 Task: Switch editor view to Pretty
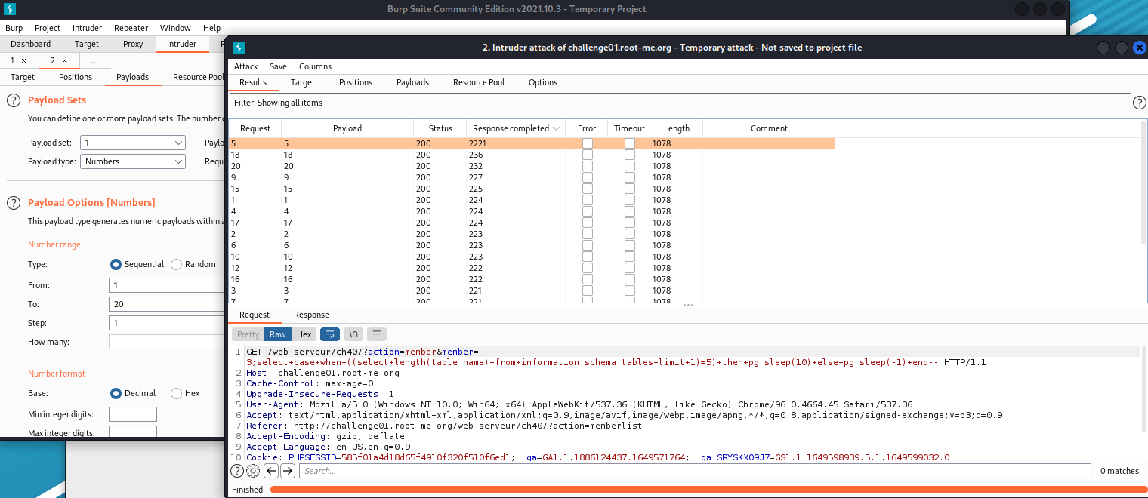point(248,334)
